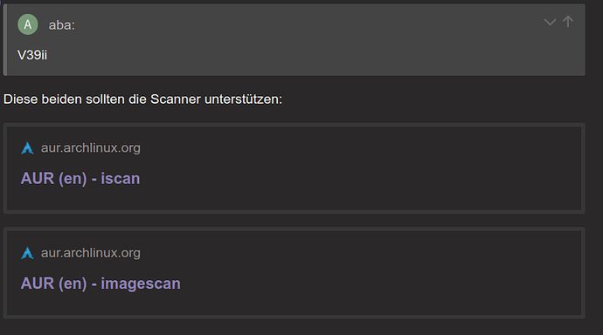This screenshot has height=335, width=603.
Task: Open the "AUR (en) - iscan" link
Action: click(80, 179)
